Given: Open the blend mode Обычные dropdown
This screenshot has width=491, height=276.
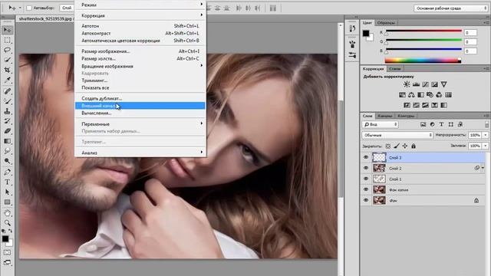Looking at the screenshot, I should 397,135.
